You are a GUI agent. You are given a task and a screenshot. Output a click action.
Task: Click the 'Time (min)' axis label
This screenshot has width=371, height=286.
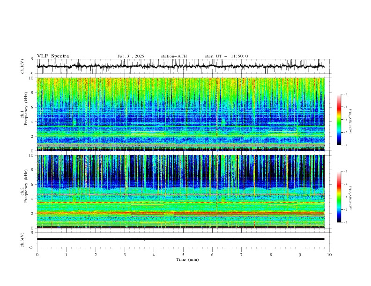click(x=187, y=259)
